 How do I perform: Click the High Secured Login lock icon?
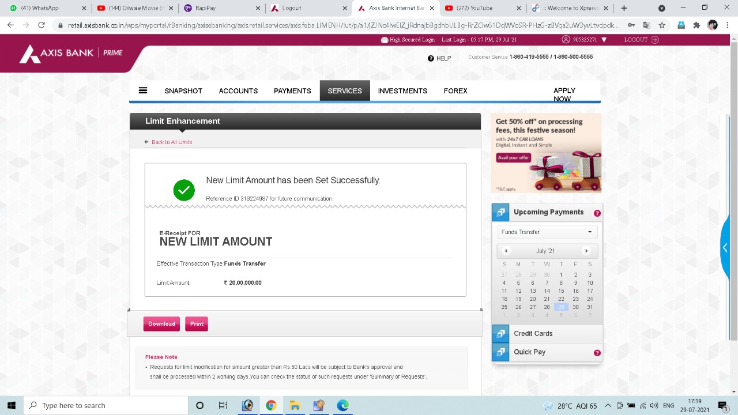pos(384,40)
